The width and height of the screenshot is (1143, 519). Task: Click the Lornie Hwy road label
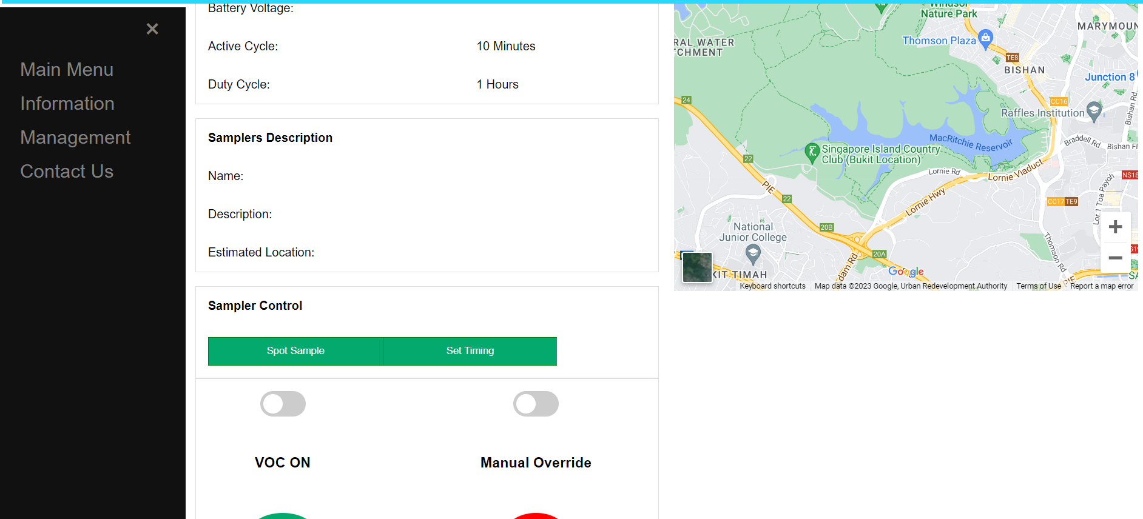click(925, 202)
